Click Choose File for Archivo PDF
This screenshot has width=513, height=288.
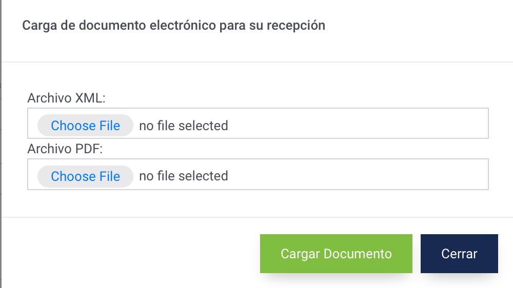(x=85, y=176)
